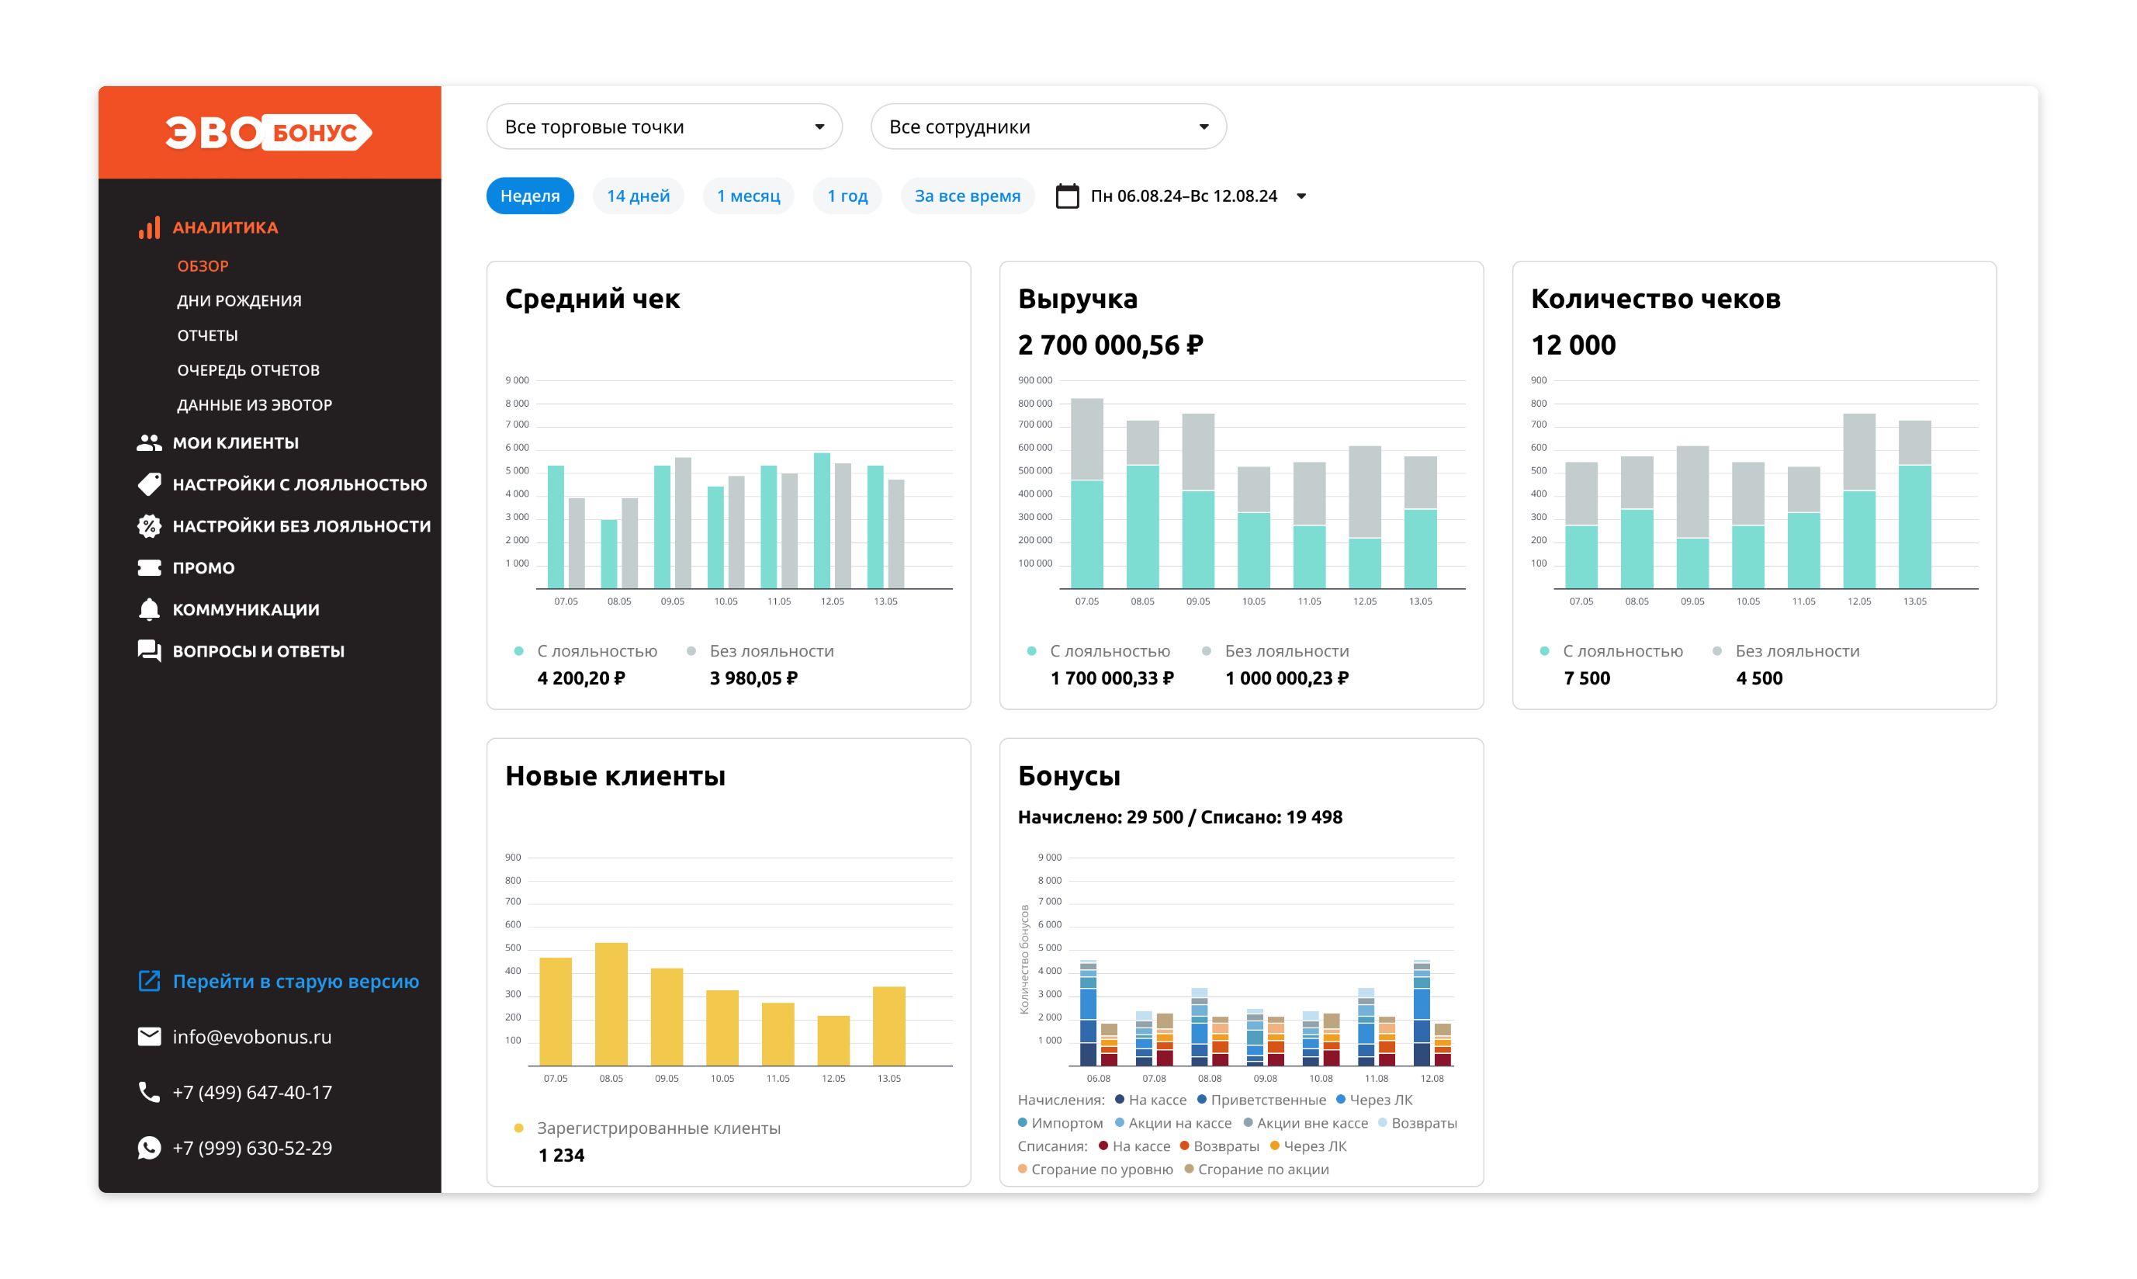Click the ЭВО Бонус logo
This screenshot has width=2137, height=1279.
pyautogui.click(x=268, y=132)
